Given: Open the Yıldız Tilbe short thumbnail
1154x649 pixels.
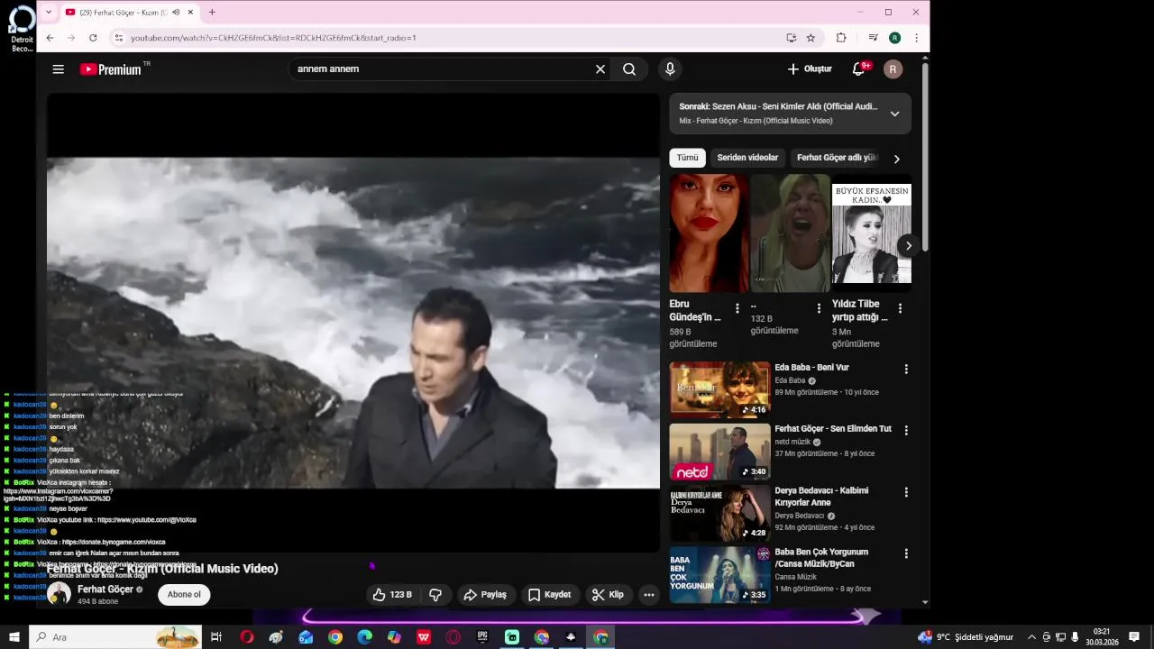Looking at the screenshot, I should 871,233.
